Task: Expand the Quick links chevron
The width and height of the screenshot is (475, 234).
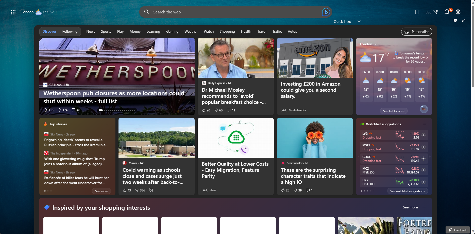Action: (x=359, y=22)
